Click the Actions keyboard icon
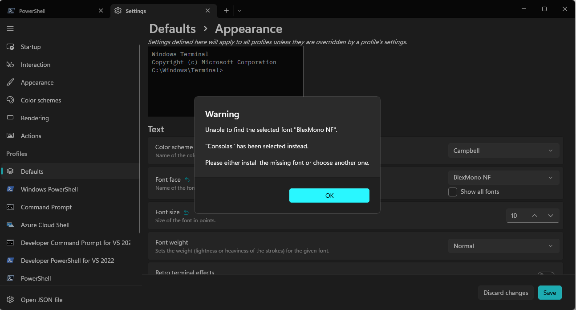The width and height of the screenshot is (576, 310). click(x=10, y=136)
